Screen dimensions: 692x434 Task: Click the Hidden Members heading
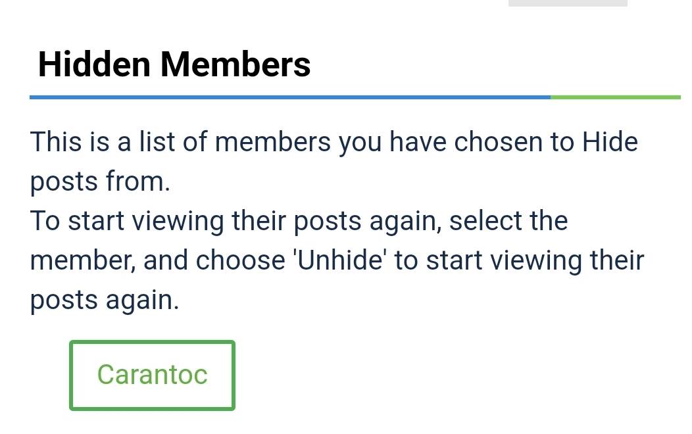coord(174,64)
